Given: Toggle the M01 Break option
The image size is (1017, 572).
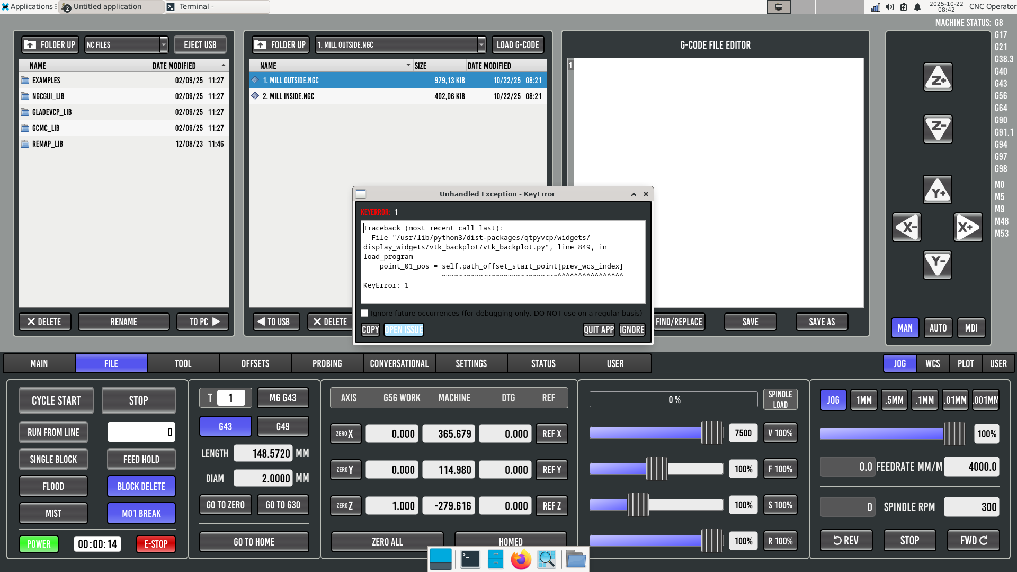Looking at the screenshot, I should (141, 513).
